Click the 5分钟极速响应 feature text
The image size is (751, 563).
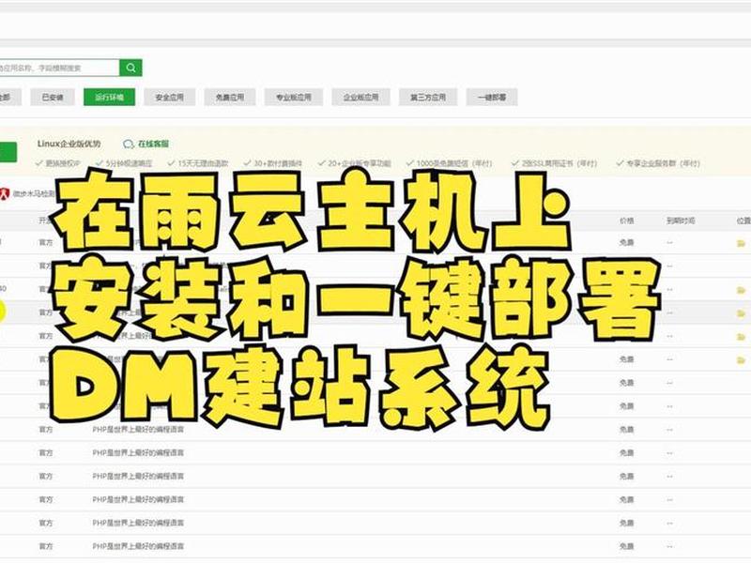click(129, 163)
